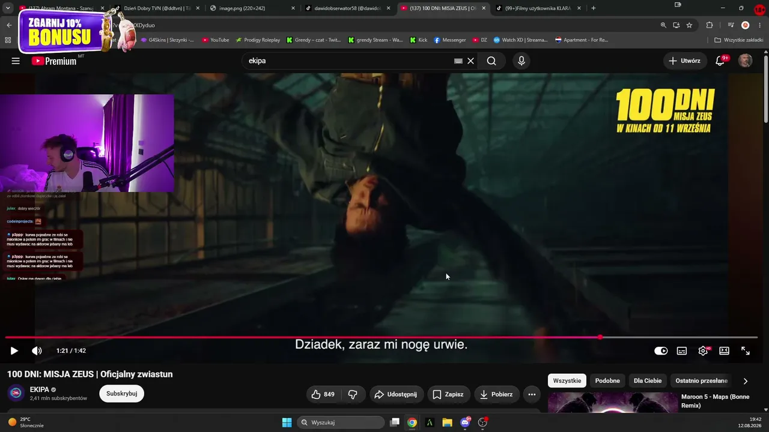Image resolution: width=769 pixels, height=432 pixels.
Task: Enter fullscreen with the player expand icon
Action: 746,351
